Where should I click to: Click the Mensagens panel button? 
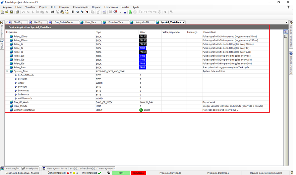click(x=79, y=169)
